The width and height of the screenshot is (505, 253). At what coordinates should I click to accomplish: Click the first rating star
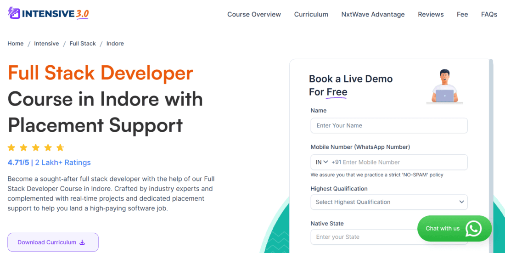11,147
